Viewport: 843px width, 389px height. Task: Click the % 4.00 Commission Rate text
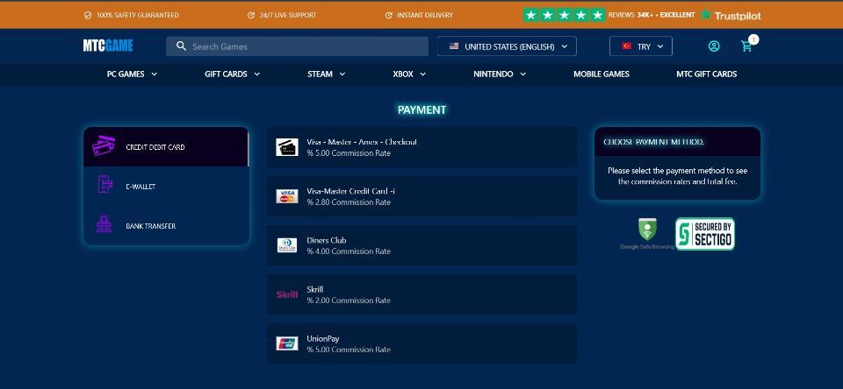[x=349, y=251]
